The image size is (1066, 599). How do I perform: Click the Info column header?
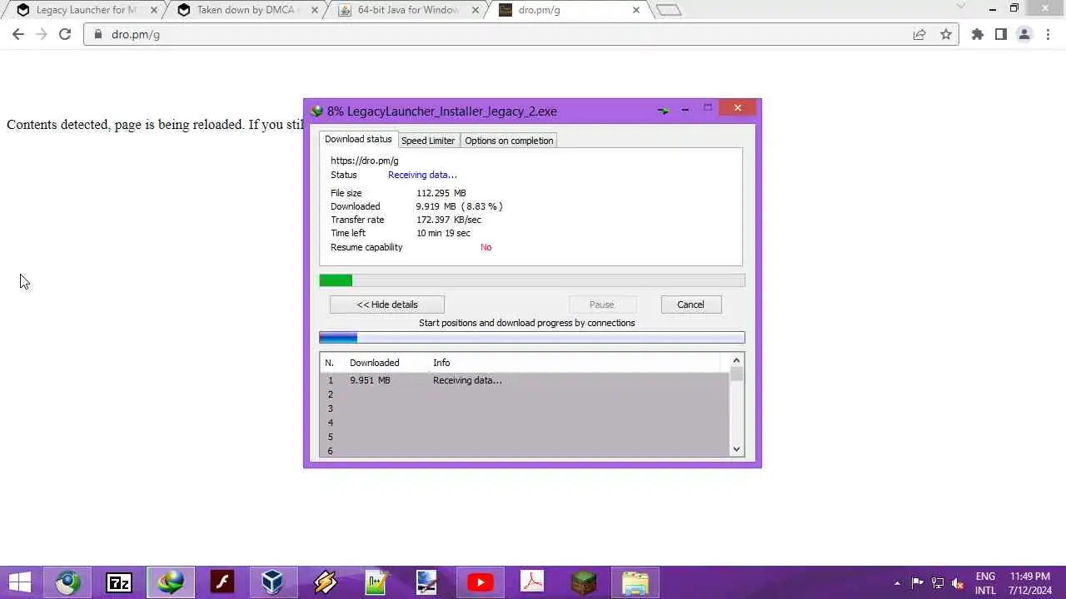[441, 363]
